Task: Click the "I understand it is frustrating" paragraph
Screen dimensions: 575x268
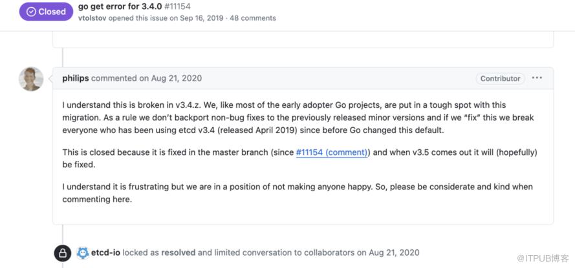Action: (x=298, y=193)
